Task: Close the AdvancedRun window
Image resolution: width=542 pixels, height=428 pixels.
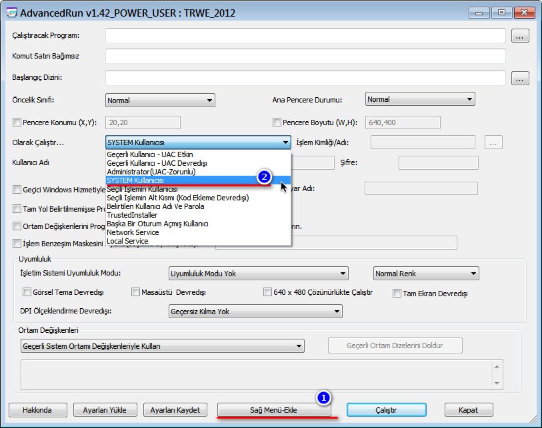Action: coord(525,13)
